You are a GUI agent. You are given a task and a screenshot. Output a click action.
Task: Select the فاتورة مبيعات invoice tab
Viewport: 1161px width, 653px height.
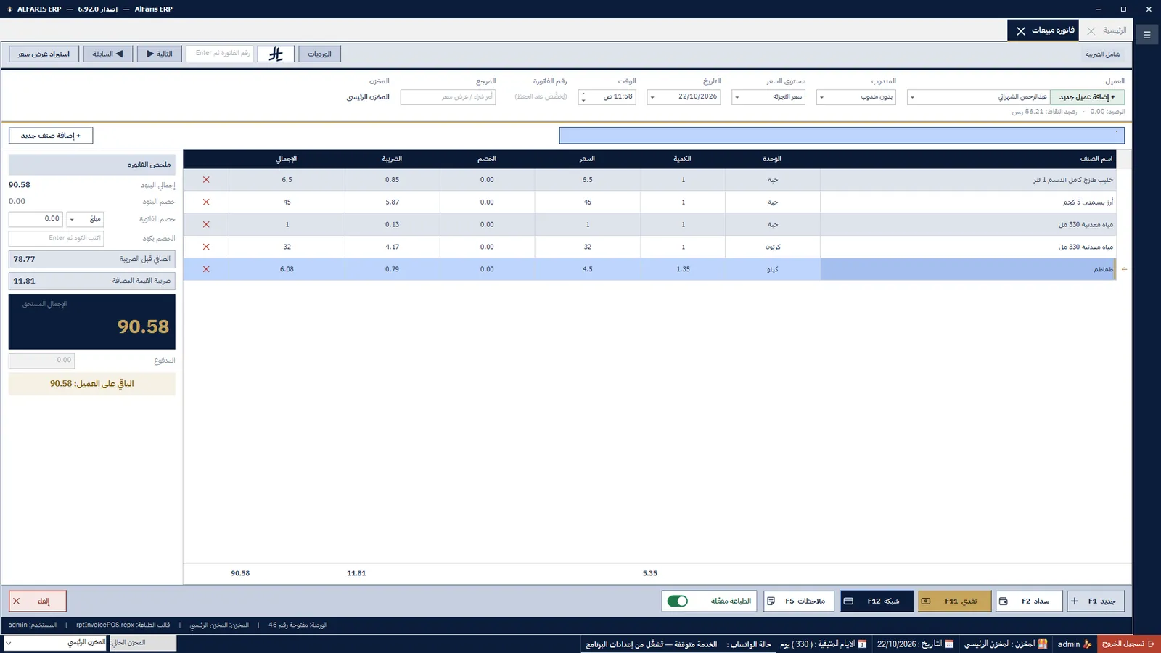click(1053, 30)
